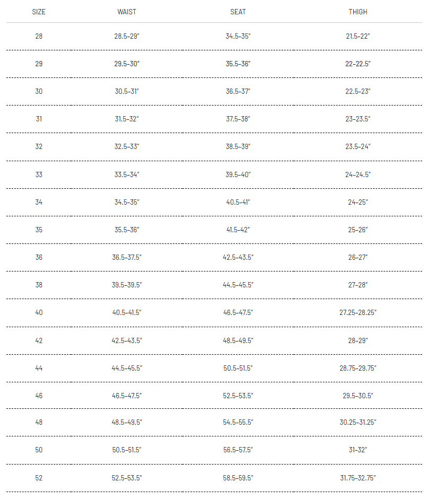Viewport: 428px width, 499px height.
Task: Click the SEAT column header
Action: pyautogui.click(x=238, y=12)
